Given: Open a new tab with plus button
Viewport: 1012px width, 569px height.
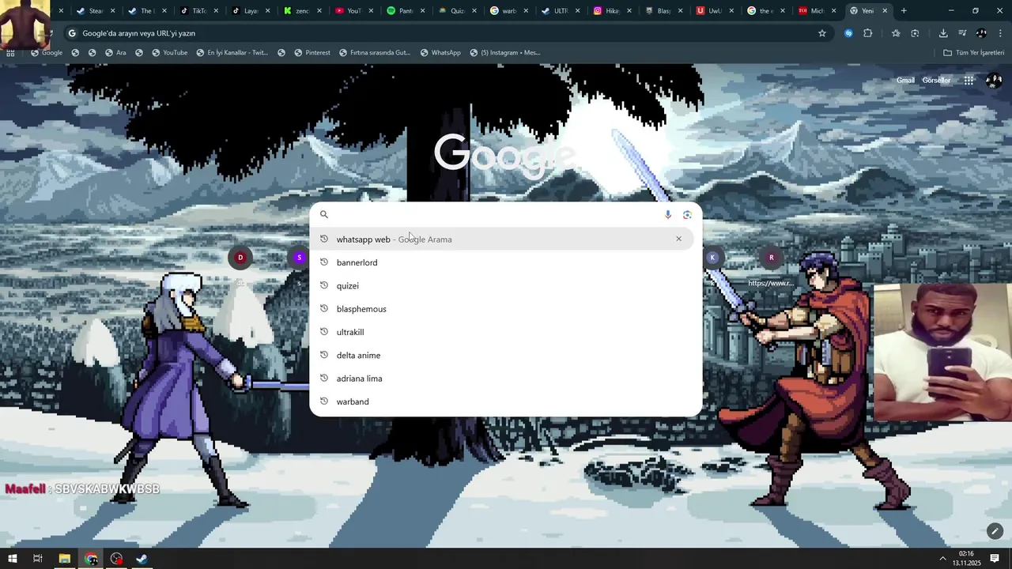Looking at the screenshot, I should click(904, 11).
